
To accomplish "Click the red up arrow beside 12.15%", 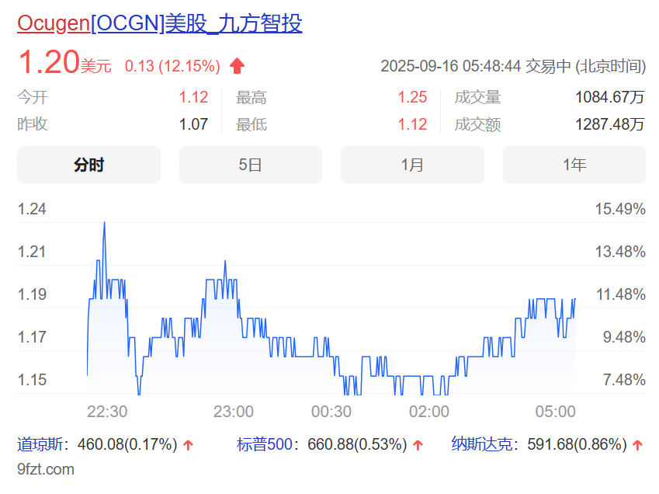I will pyautogui.click(x=237, y=66).
